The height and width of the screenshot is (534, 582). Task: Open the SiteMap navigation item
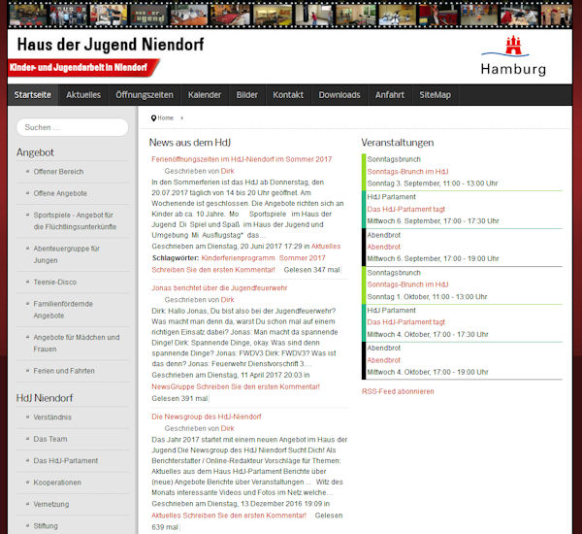click(435, 95)
